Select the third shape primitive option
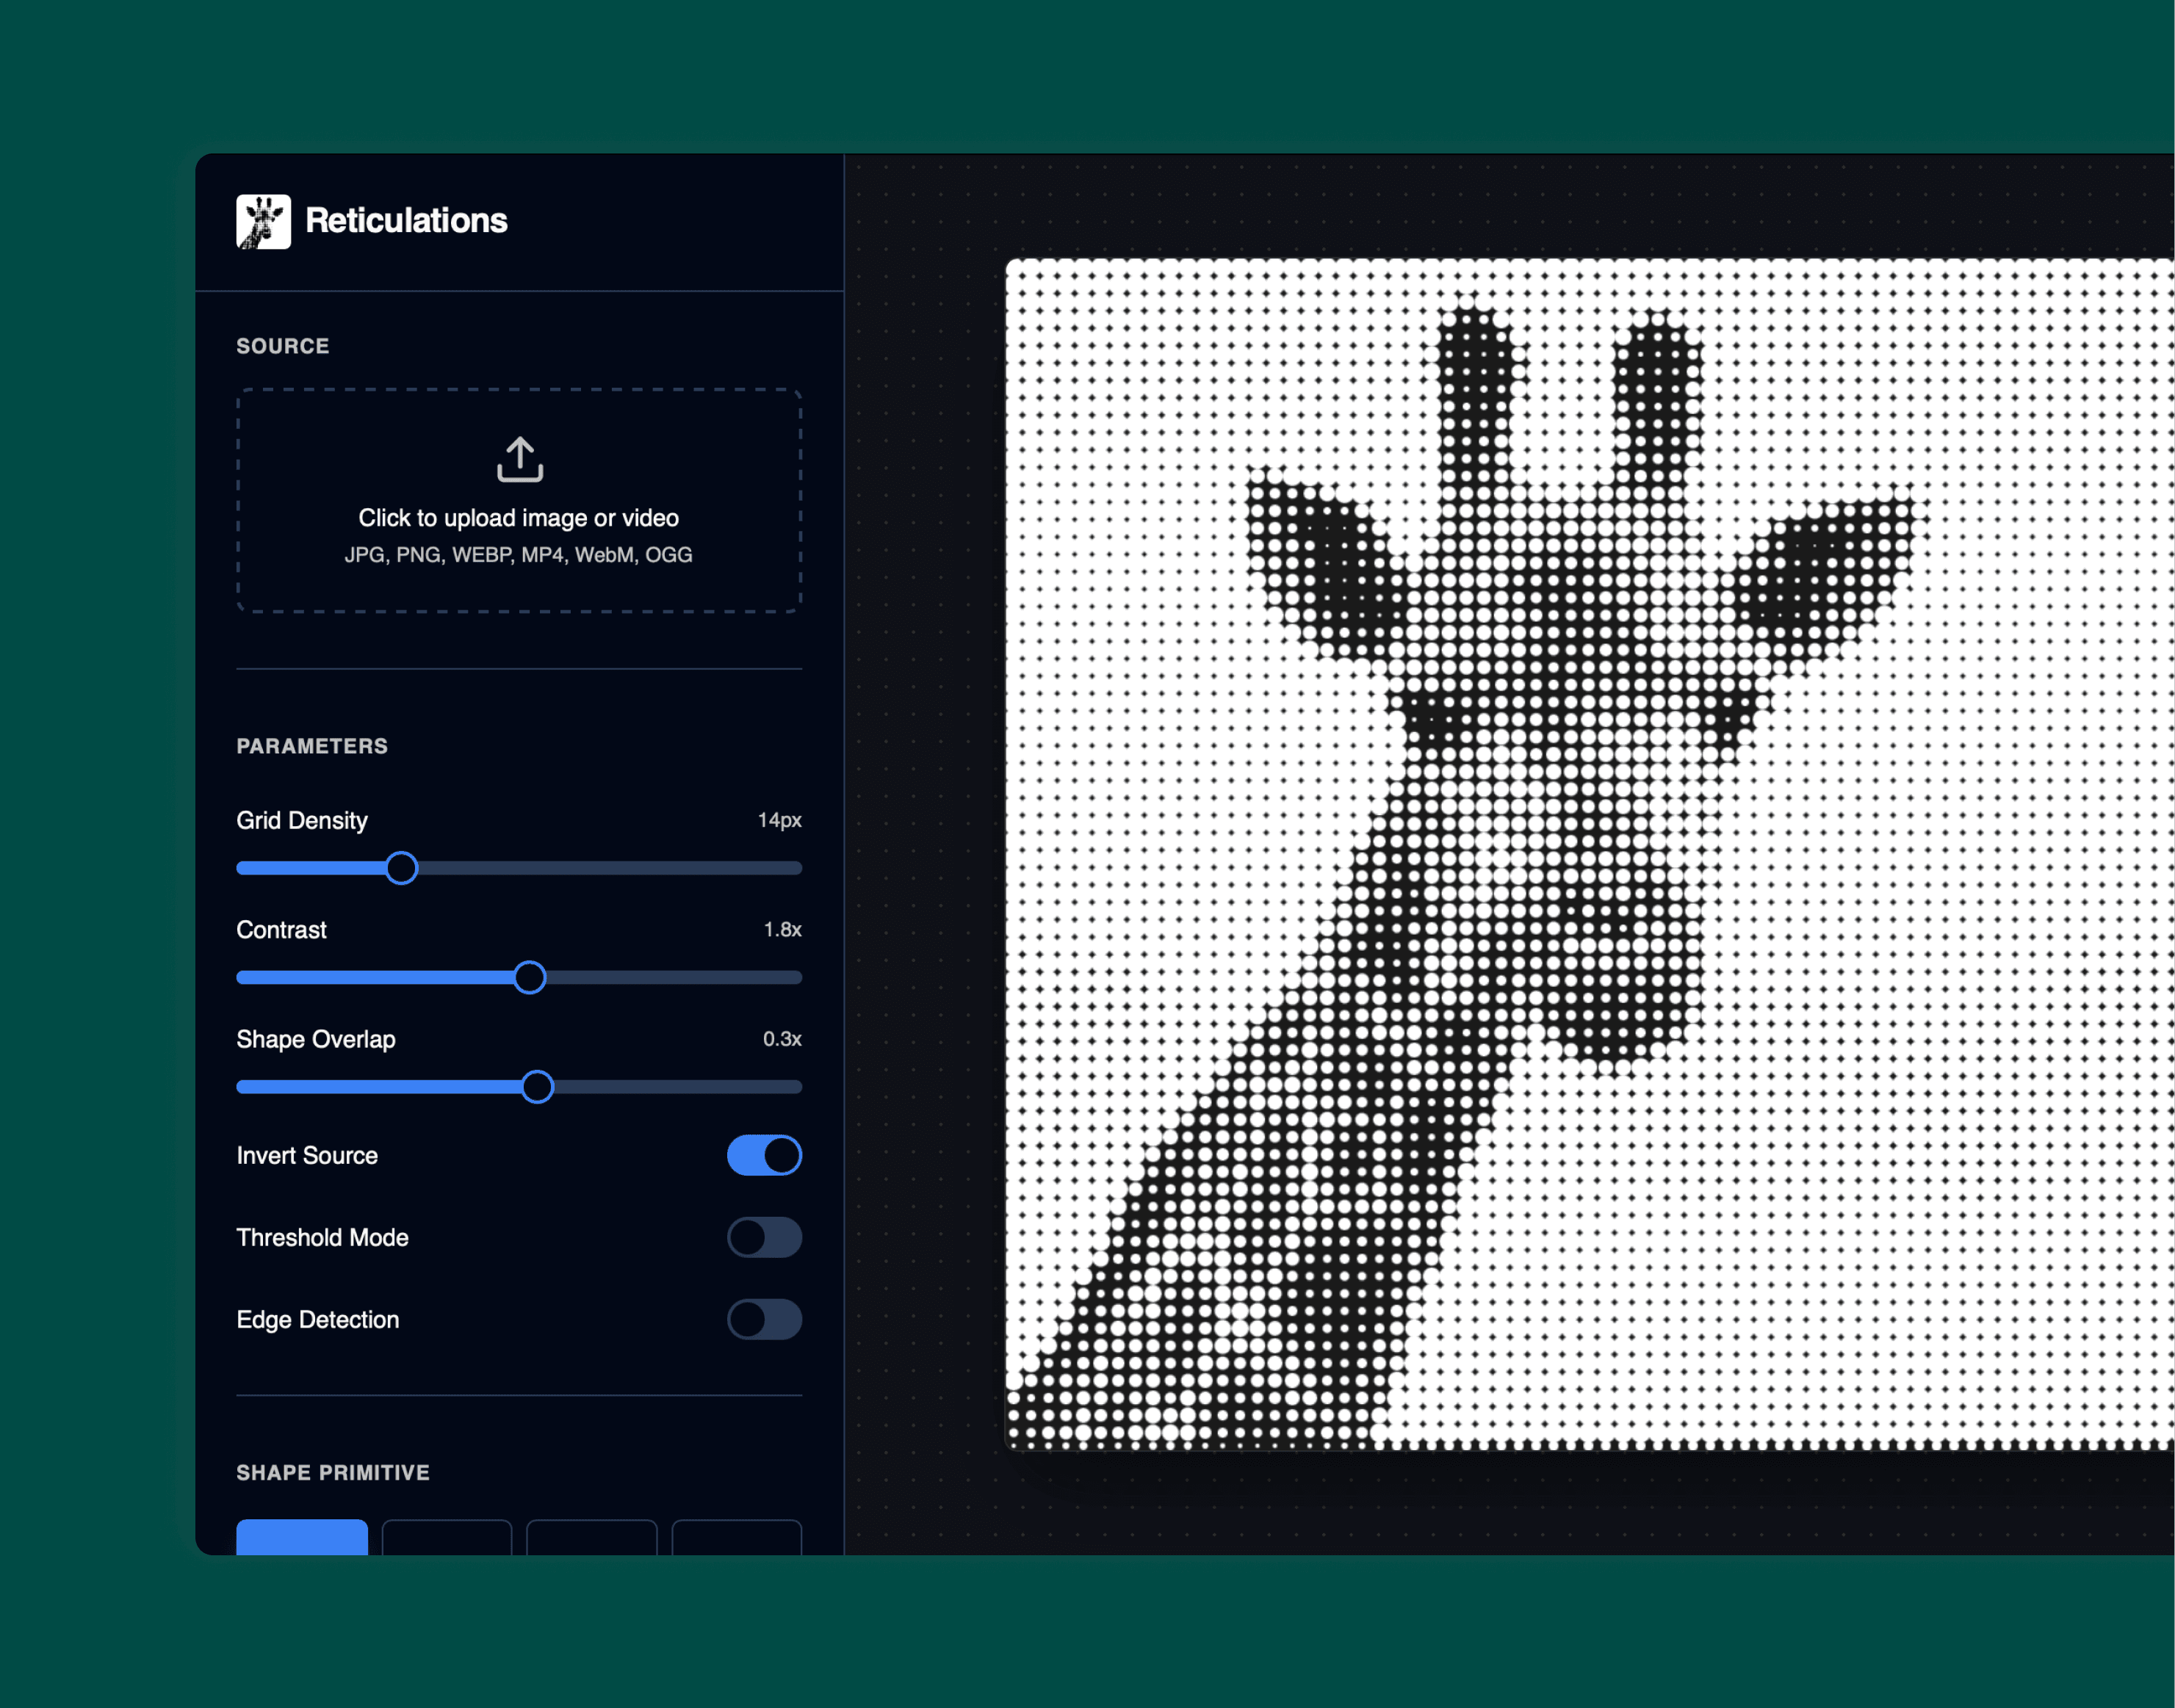2175x1708 pixels. (x=591, y=1537)
